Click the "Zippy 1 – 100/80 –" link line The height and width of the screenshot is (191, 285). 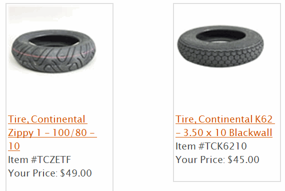tap(52, 132)
